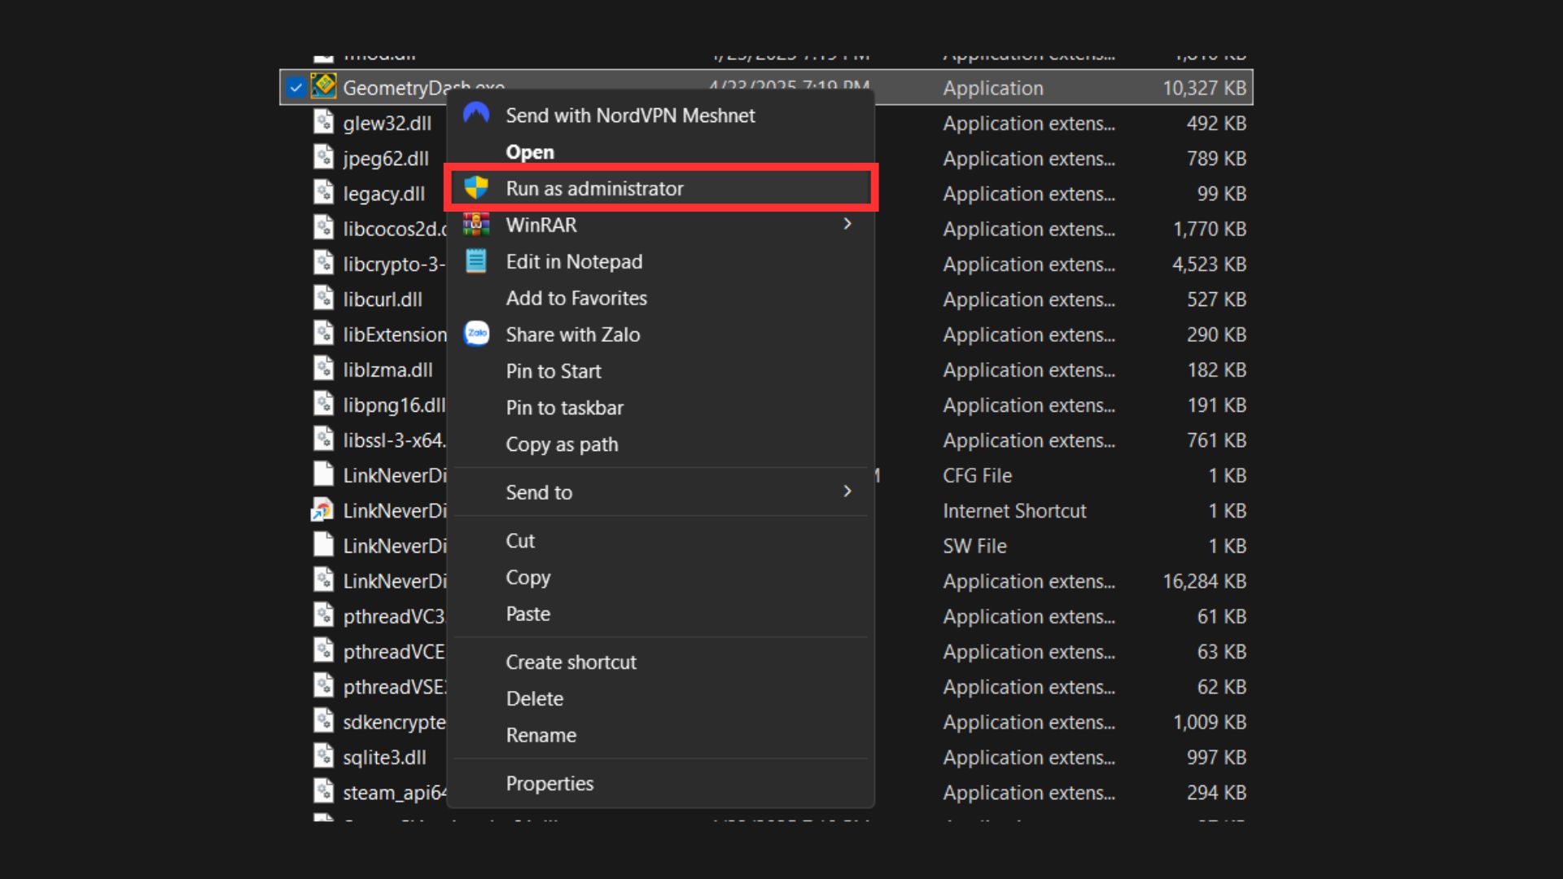Select Cut from the context menu
The width and height of the screenshot is (1563, 879).
tap(520, 540)
